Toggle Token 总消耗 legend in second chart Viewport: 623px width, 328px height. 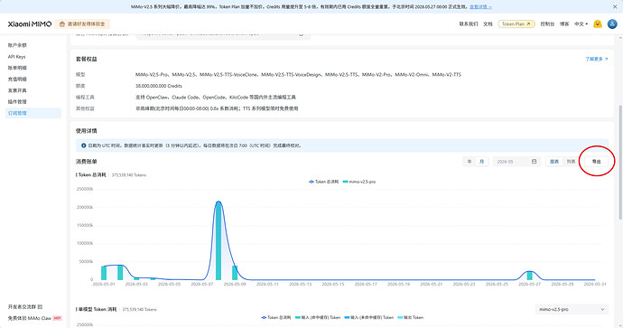click(x=275, y=318)
